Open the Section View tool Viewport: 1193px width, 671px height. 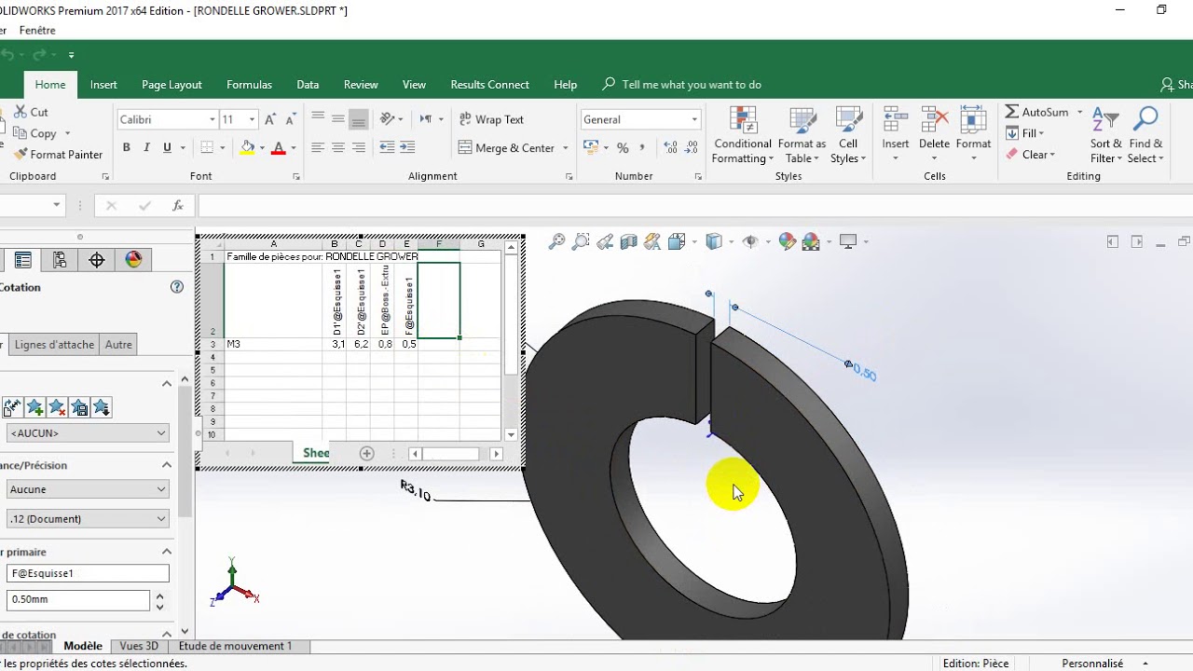[629, 241]
